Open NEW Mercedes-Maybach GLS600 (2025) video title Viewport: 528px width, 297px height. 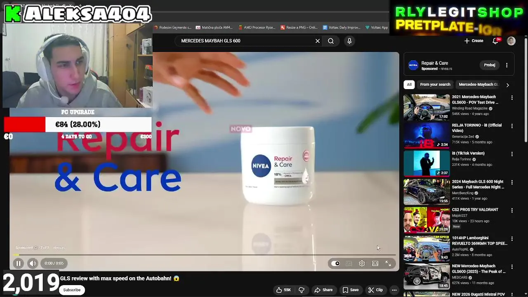click(x=478, y=269)
